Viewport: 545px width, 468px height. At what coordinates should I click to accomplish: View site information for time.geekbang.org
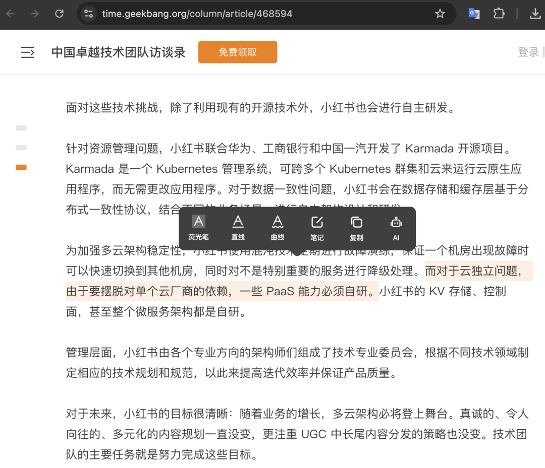click(89, 14)
